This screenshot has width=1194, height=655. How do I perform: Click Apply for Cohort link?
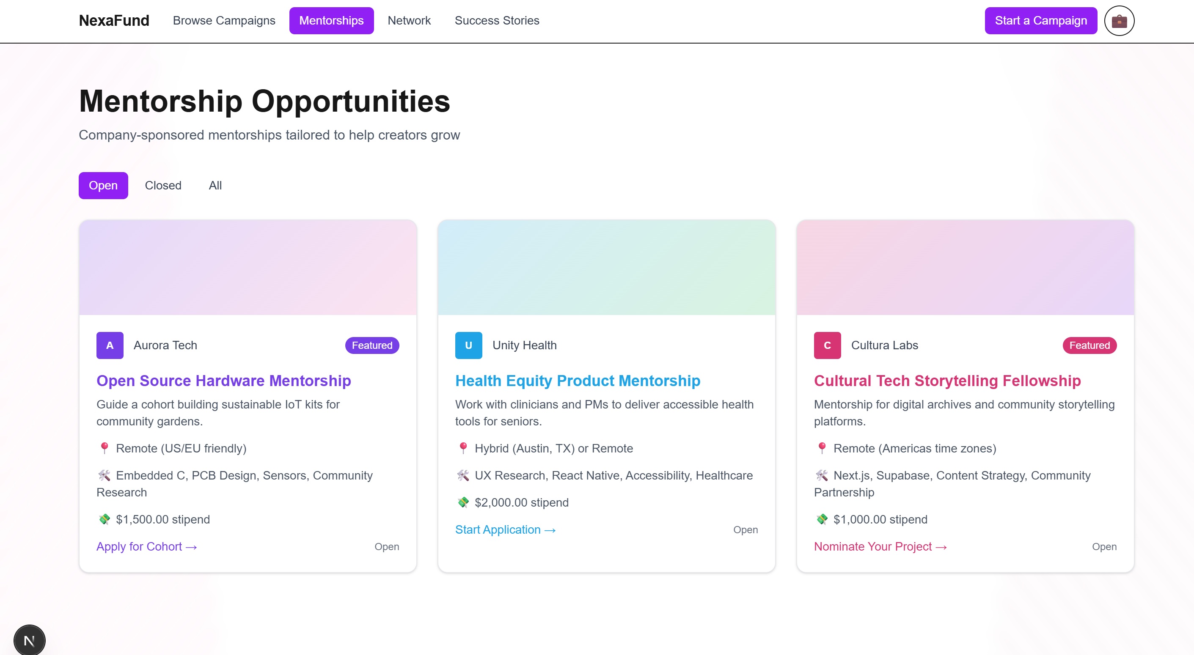pos(146,547)
